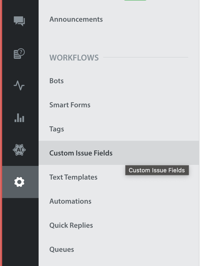Select the activity pulse line icon
The width and height of the screenshot is (200, 266).
(19, 85)
